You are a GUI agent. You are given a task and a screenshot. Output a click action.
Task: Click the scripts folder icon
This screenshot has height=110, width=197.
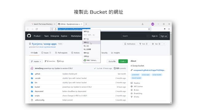(32, 96)
